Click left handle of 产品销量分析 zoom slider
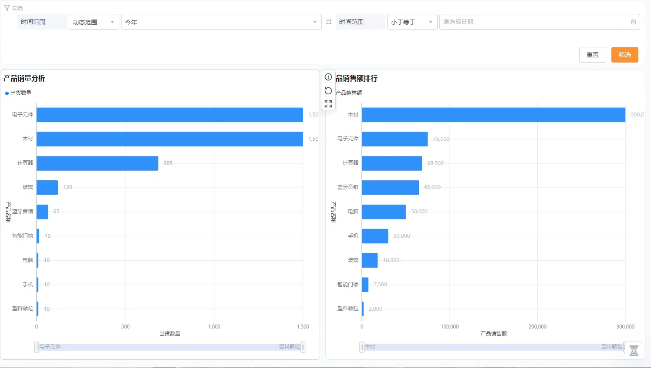This screenshot has height=368, width=651. coord(37,347)
